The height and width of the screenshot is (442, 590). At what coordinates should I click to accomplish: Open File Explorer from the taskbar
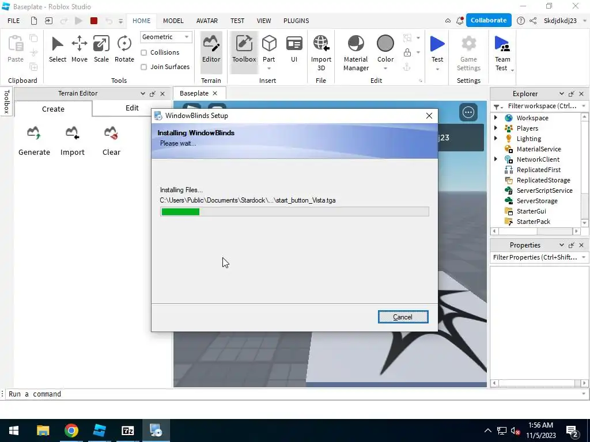tap(43, 430)
